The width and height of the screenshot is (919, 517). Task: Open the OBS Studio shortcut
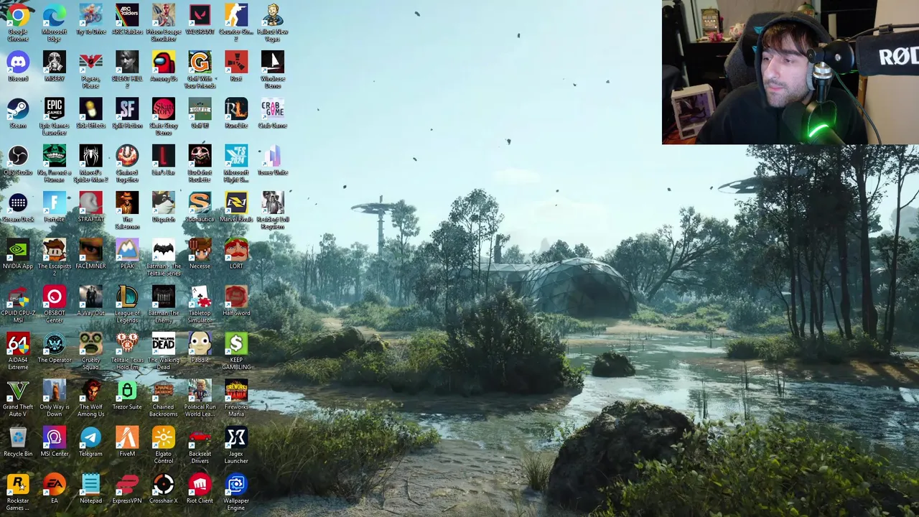[18, 156]
